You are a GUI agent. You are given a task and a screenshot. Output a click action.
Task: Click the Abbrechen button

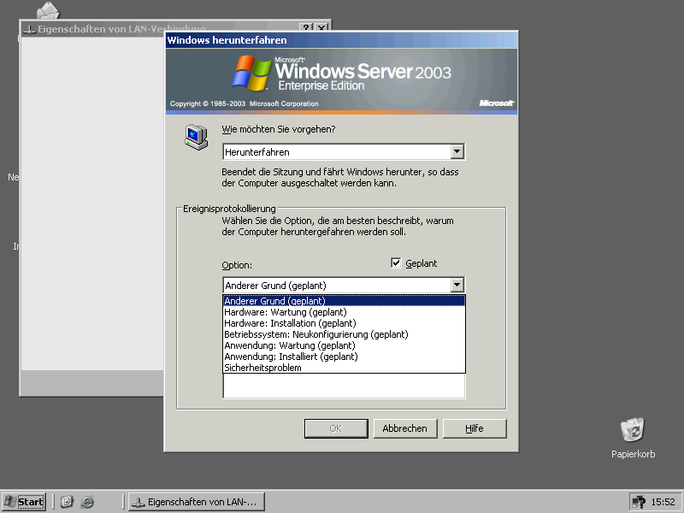point(405,428)
